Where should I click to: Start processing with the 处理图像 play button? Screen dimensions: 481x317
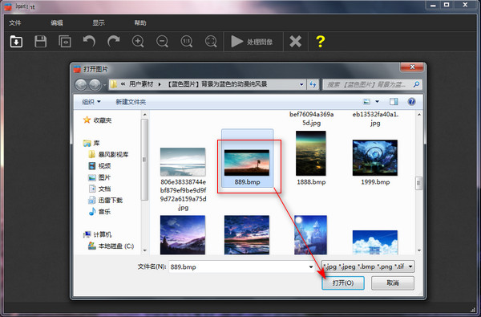pyautogui.click(x=252, y=42)
